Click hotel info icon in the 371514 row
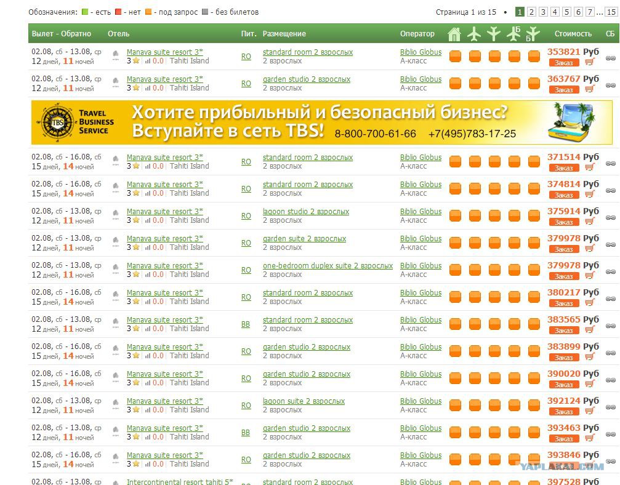This screenshot has height=485, width=620. pos(116,160)
